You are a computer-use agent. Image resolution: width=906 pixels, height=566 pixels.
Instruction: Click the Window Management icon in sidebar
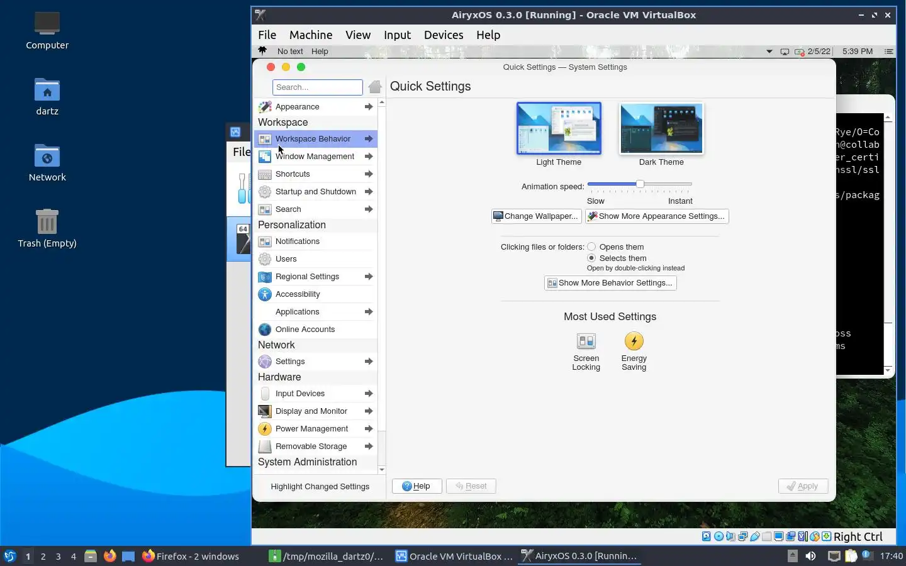tap(265, 157)
